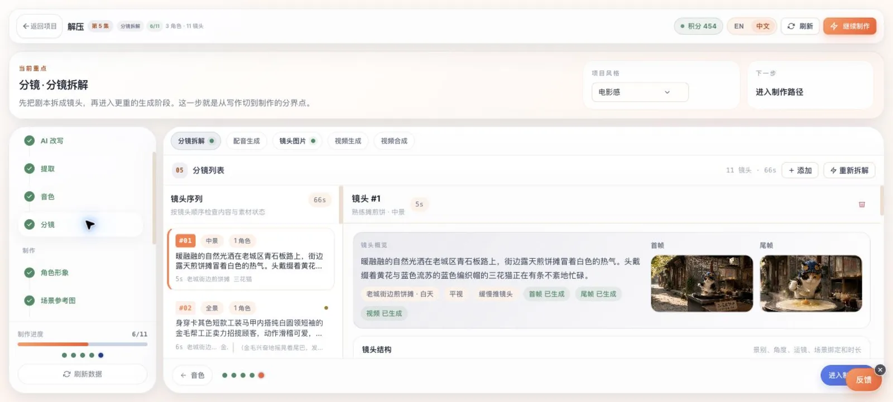Click the 镜头结构 section header
Image resolution: width=893 pixels, height=402 pixels.
tap(377, 350)
